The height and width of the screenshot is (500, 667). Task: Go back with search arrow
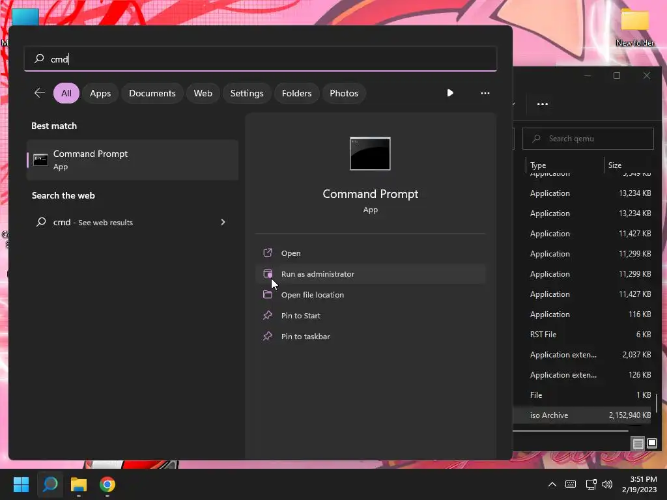(x=40, y=92)
